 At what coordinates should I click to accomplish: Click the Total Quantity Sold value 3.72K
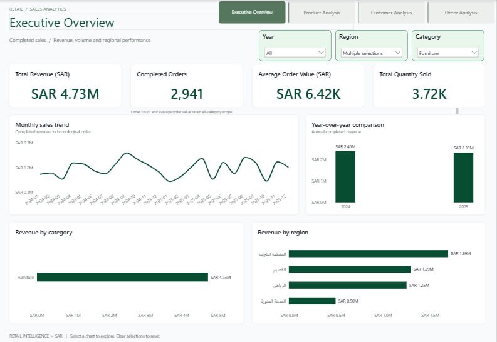(x=429, y=94)
